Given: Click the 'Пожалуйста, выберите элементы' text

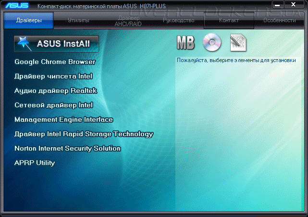Looking at the screenshot, I should click(x=236, y=60).
